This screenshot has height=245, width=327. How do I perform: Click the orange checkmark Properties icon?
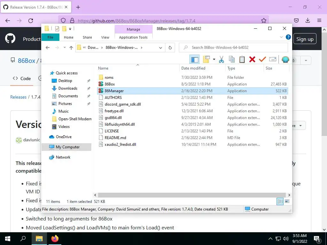point(262,60)
